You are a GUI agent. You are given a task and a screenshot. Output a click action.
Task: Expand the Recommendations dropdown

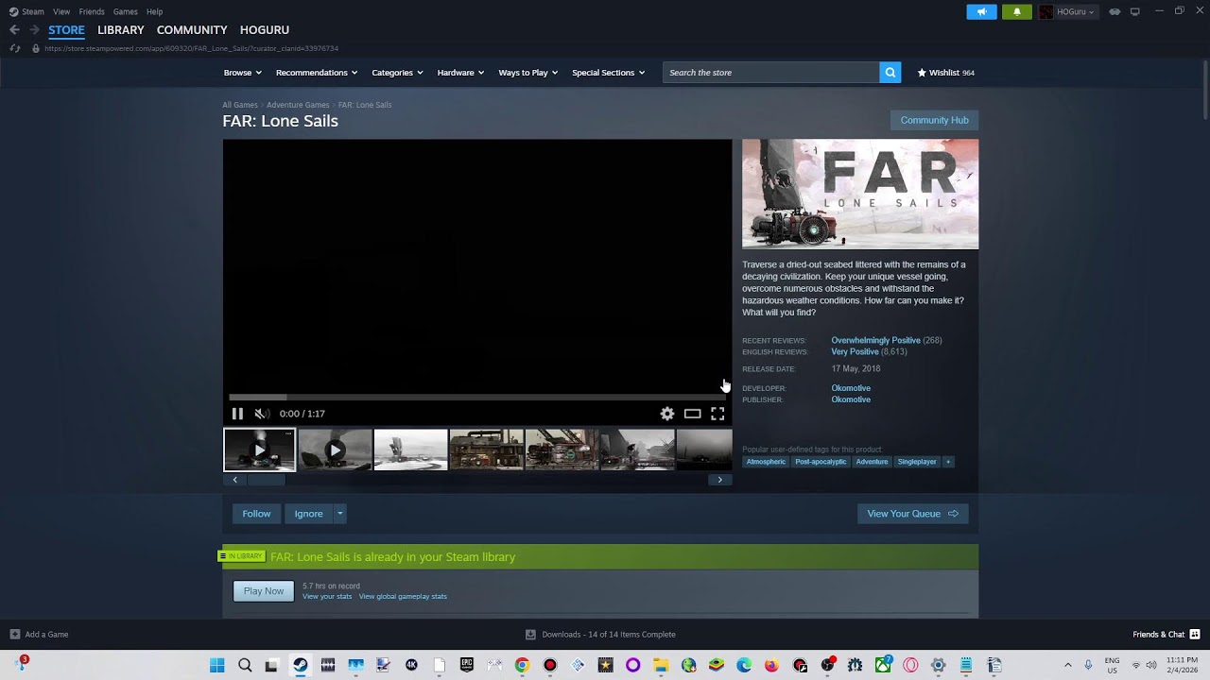click(317, 73)
